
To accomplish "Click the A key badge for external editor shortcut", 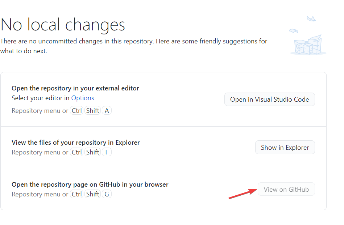I will [x=107, y=110].
